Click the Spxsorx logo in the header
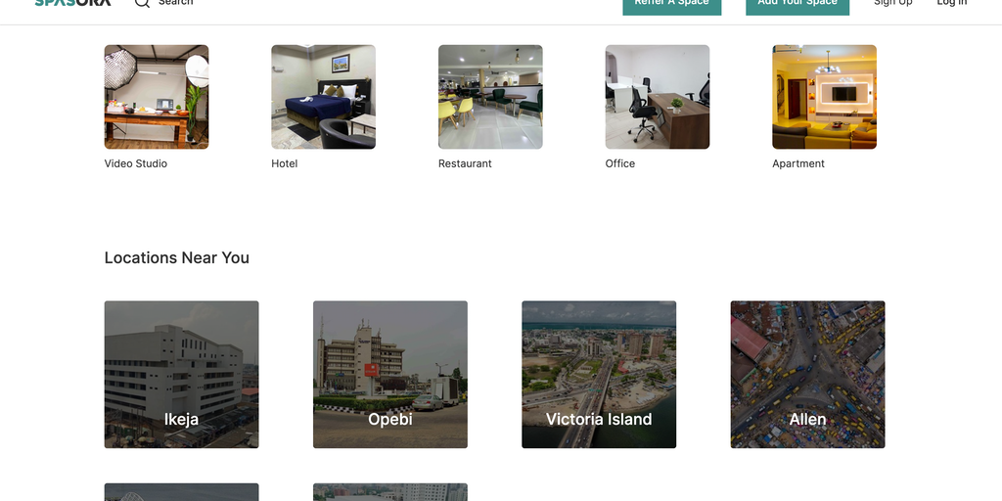 point(72,3)
